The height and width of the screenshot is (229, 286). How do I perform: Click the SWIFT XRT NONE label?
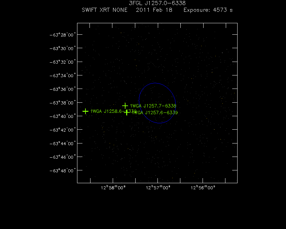[105, 10]
